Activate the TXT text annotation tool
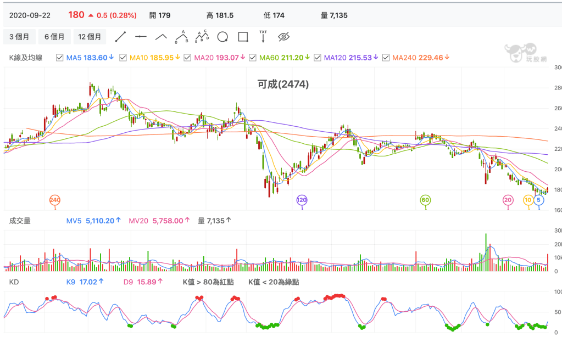 263,37
